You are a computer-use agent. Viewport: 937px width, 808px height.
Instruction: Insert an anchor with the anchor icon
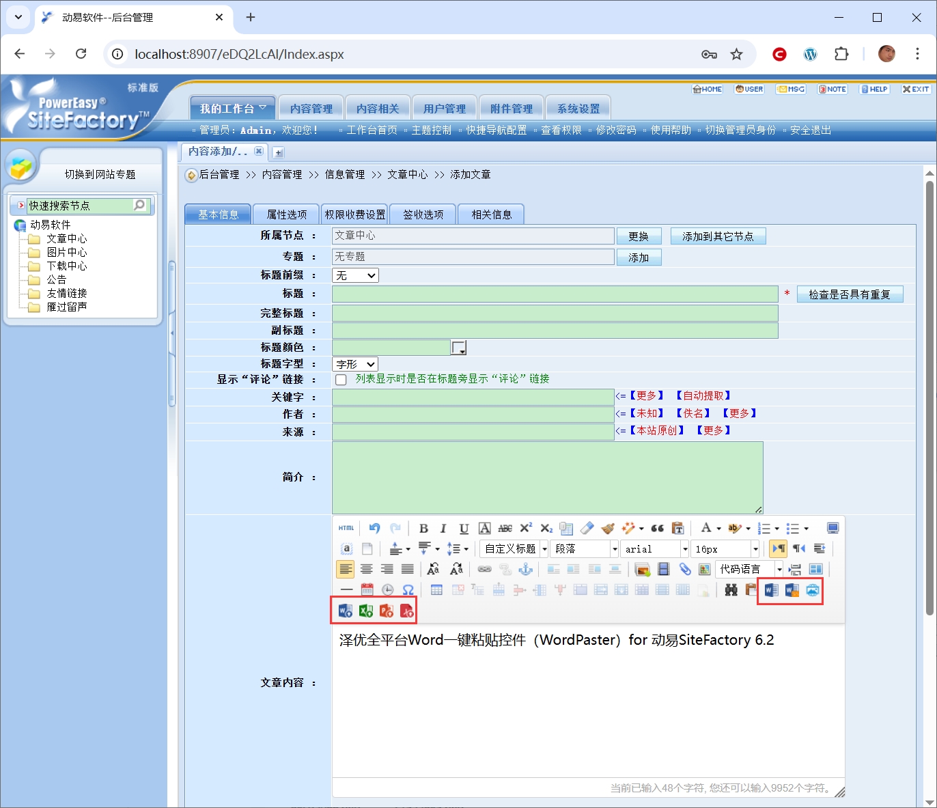525,569
